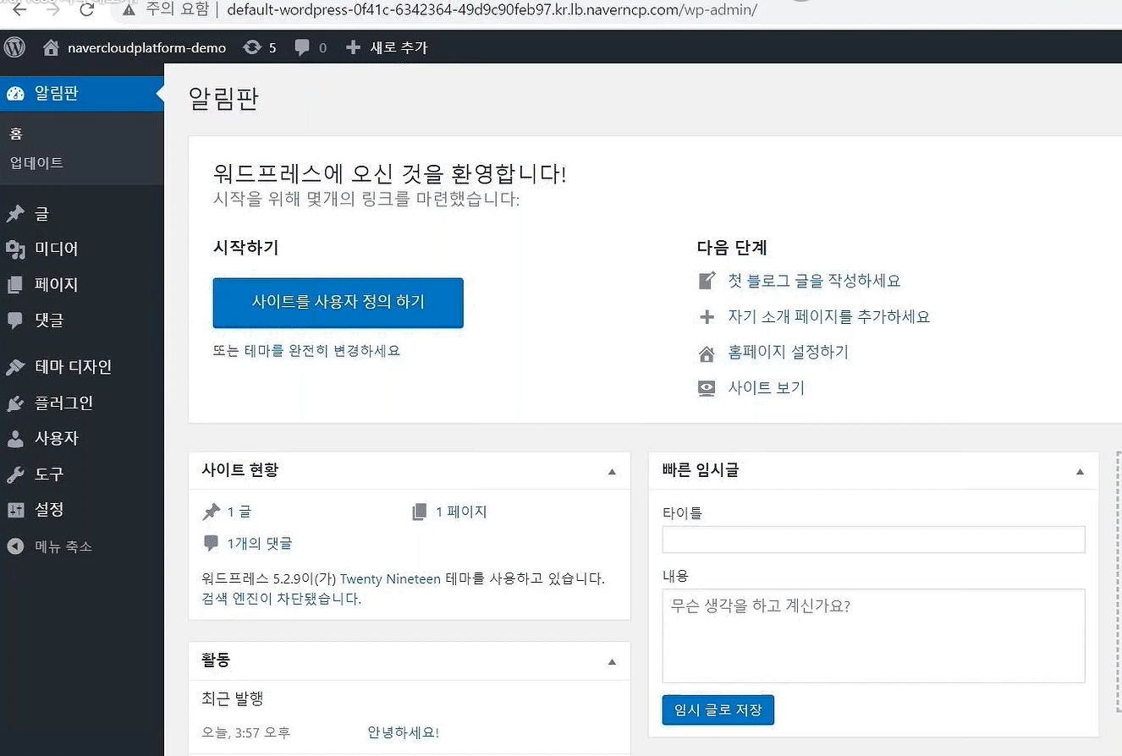Screen dimensions: 1122x756
Task: Open the 도구 menu label
Action: (48, 474)
